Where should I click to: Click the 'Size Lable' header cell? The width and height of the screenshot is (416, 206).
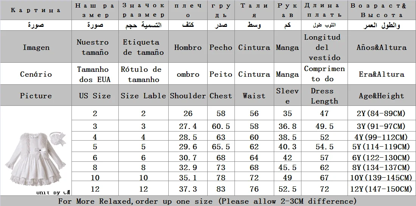point(143,96)
